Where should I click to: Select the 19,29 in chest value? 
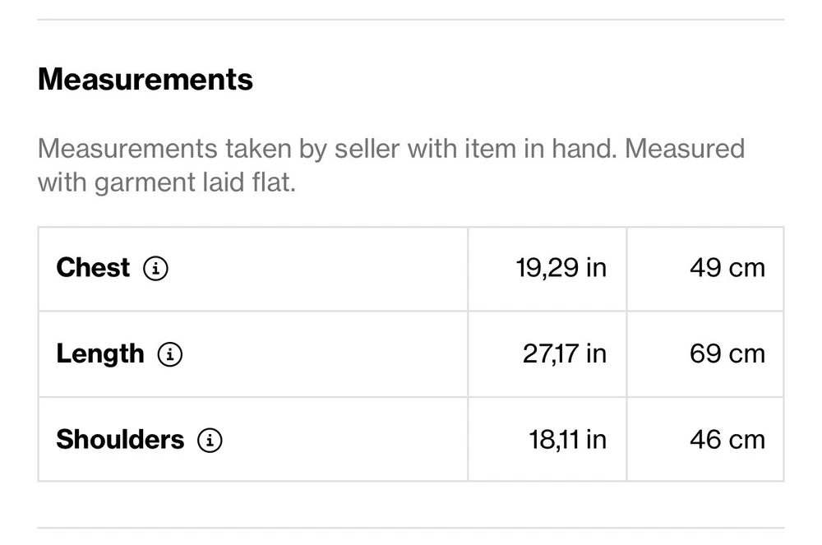(561, 268)
